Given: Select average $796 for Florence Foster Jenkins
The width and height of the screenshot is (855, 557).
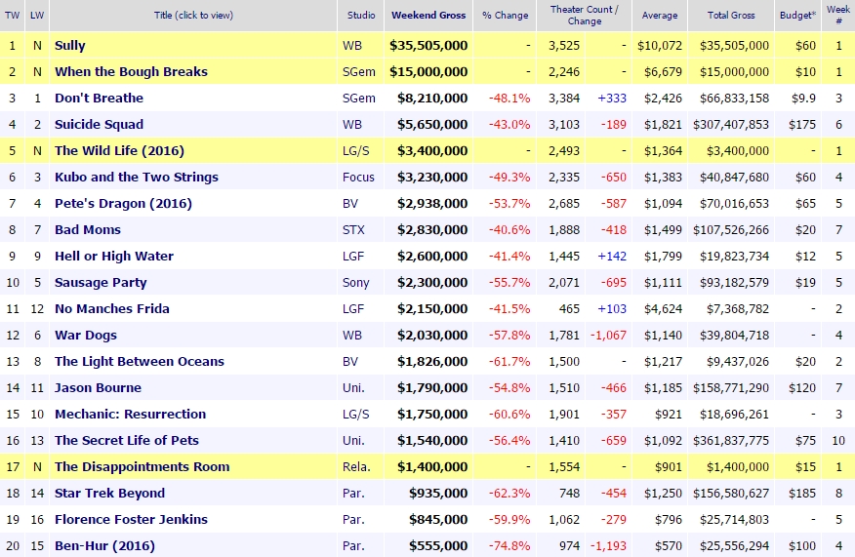Looking at the screenshot, I should coord(668,519).
